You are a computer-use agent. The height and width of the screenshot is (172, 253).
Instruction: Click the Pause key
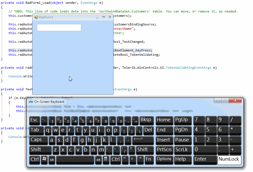(x=183, y=140)
